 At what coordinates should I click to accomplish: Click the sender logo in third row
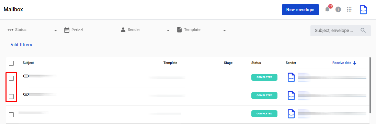pos(291,114)
